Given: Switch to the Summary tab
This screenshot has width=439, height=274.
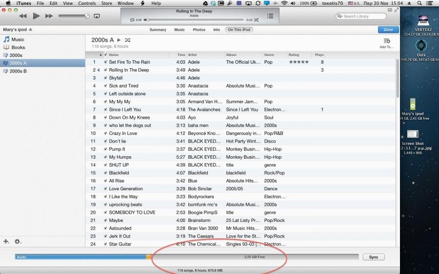Looking at the screenshot, I should pyautogui.click(x=158, y=30).
